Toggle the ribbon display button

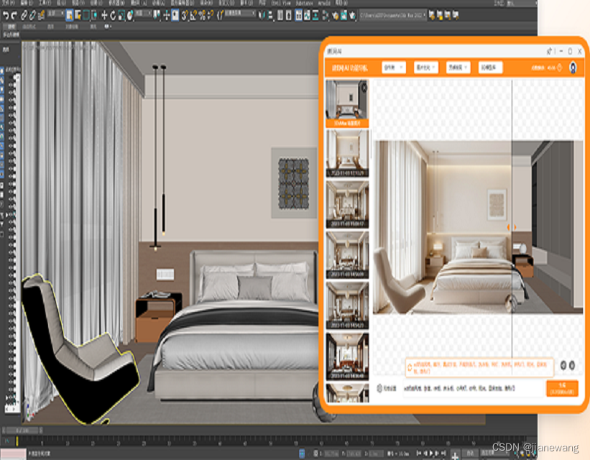[298, 15]
